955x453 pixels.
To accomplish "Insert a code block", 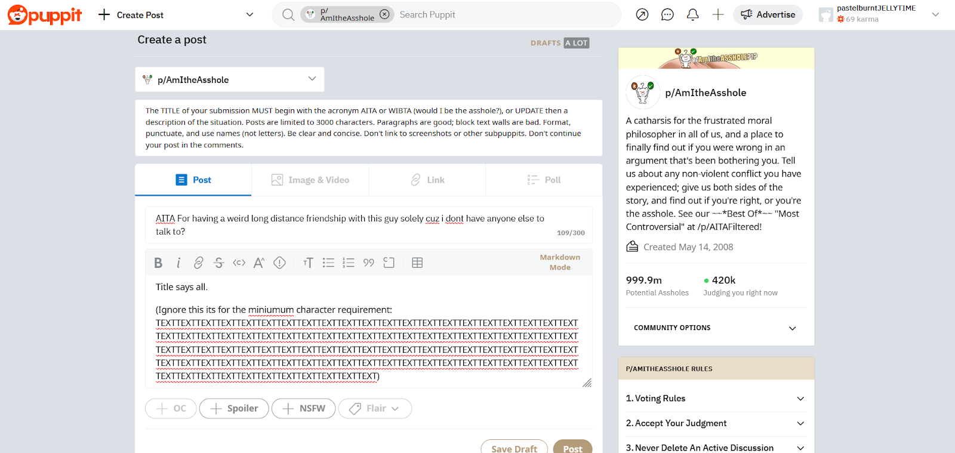I will [389, 263].
